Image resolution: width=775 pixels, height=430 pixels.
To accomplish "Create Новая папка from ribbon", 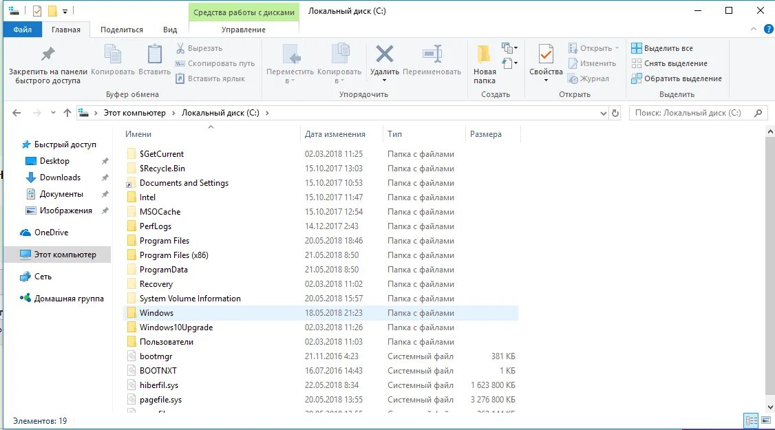I will click(x=485, y=64).
